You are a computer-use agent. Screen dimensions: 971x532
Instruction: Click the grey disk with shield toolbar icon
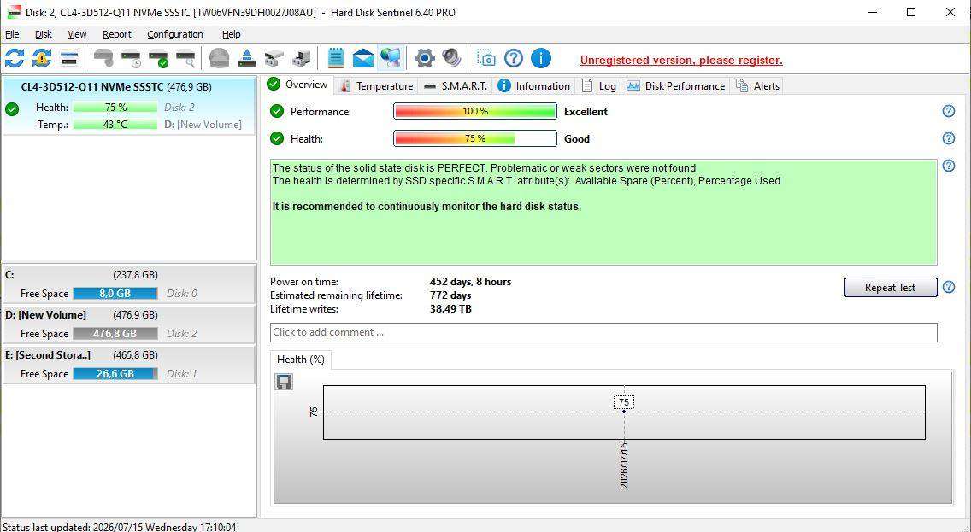(x=103, y=58)
